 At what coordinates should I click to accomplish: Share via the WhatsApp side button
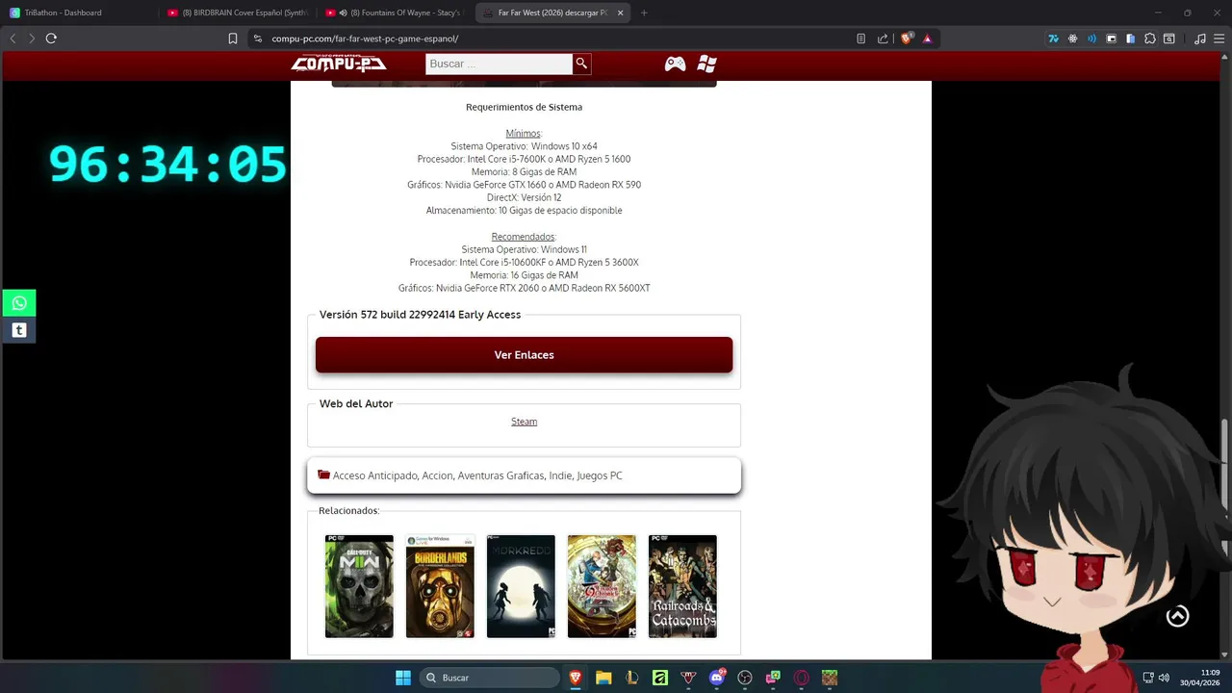[x=18, y=303]
